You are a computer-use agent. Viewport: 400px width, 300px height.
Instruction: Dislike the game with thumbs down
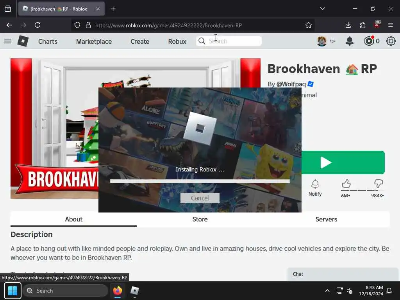(x=378, y=184)
